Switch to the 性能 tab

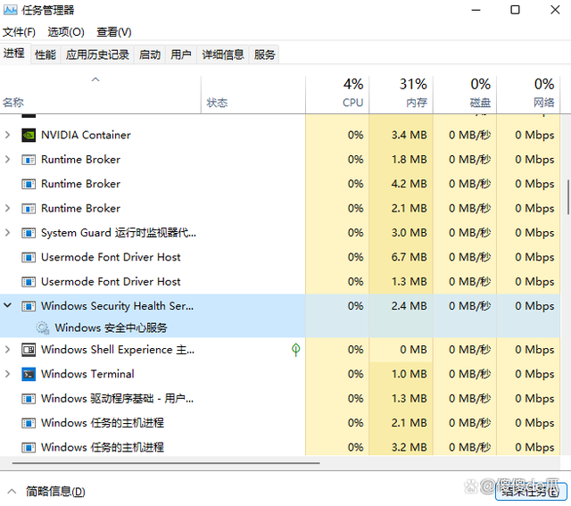pos(46,54)
